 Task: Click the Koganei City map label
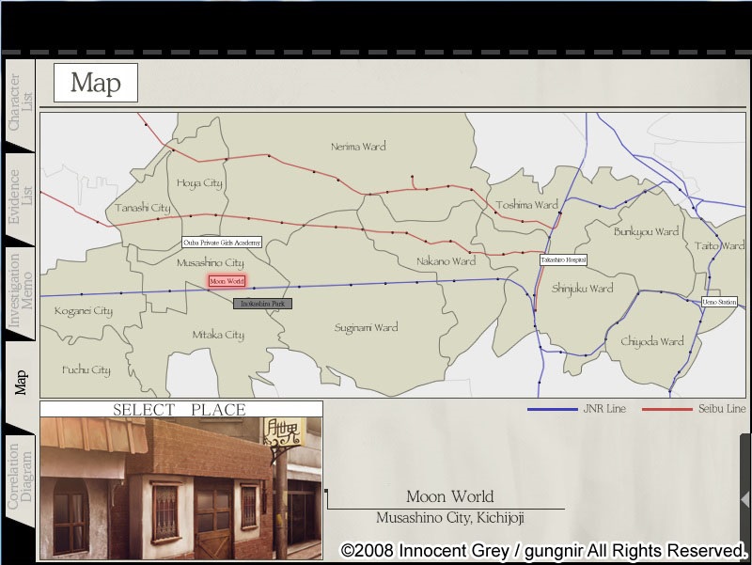point(84,311)
